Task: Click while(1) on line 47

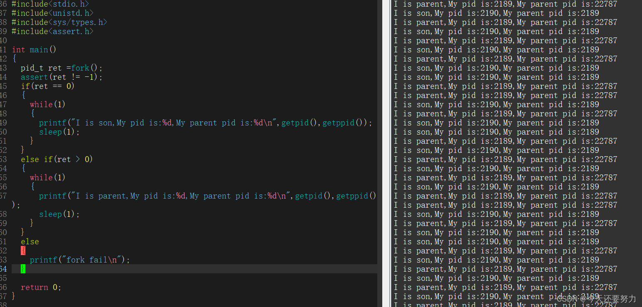Action: [48, 105]
